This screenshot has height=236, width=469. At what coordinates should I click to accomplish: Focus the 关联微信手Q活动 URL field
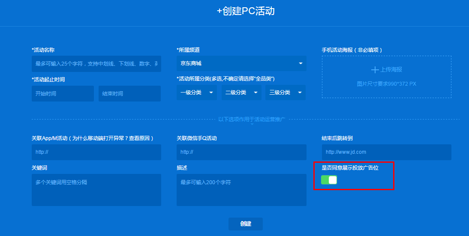(241, 152)
